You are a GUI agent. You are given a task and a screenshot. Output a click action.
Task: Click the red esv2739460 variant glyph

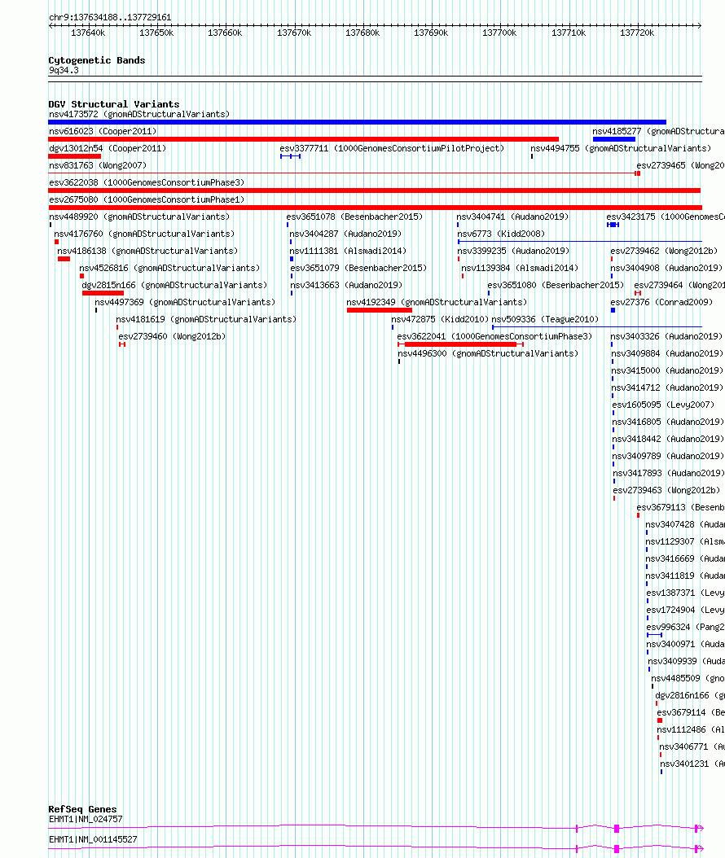click(x=122, y=344)
